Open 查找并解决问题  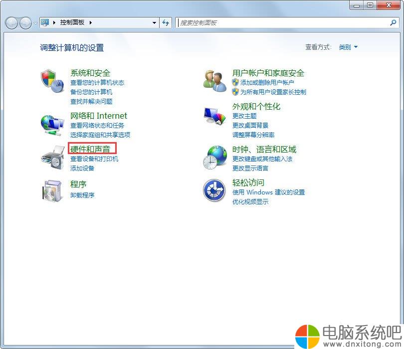click(91, 102)
